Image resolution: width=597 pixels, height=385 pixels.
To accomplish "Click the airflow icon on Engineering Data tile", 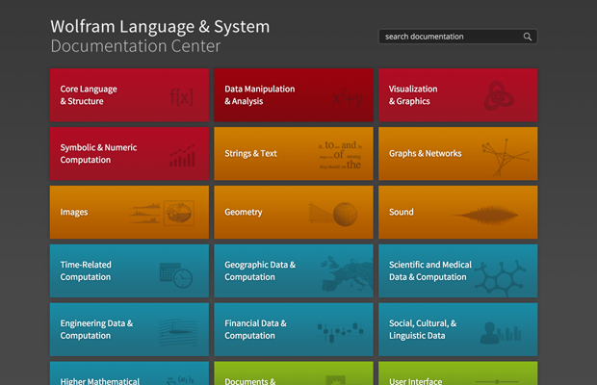I will tap(178, 332).
